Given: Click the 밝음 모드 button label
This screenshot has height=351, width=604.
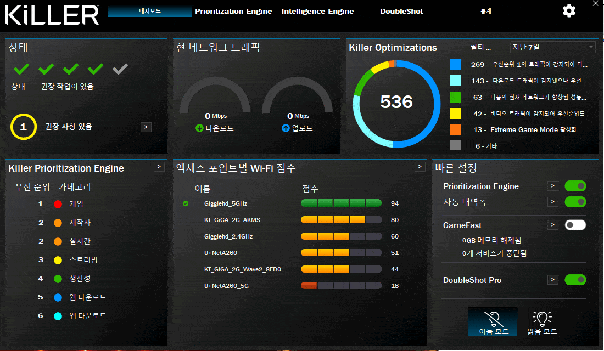Looking at the screenshot, I should point(542,331).
